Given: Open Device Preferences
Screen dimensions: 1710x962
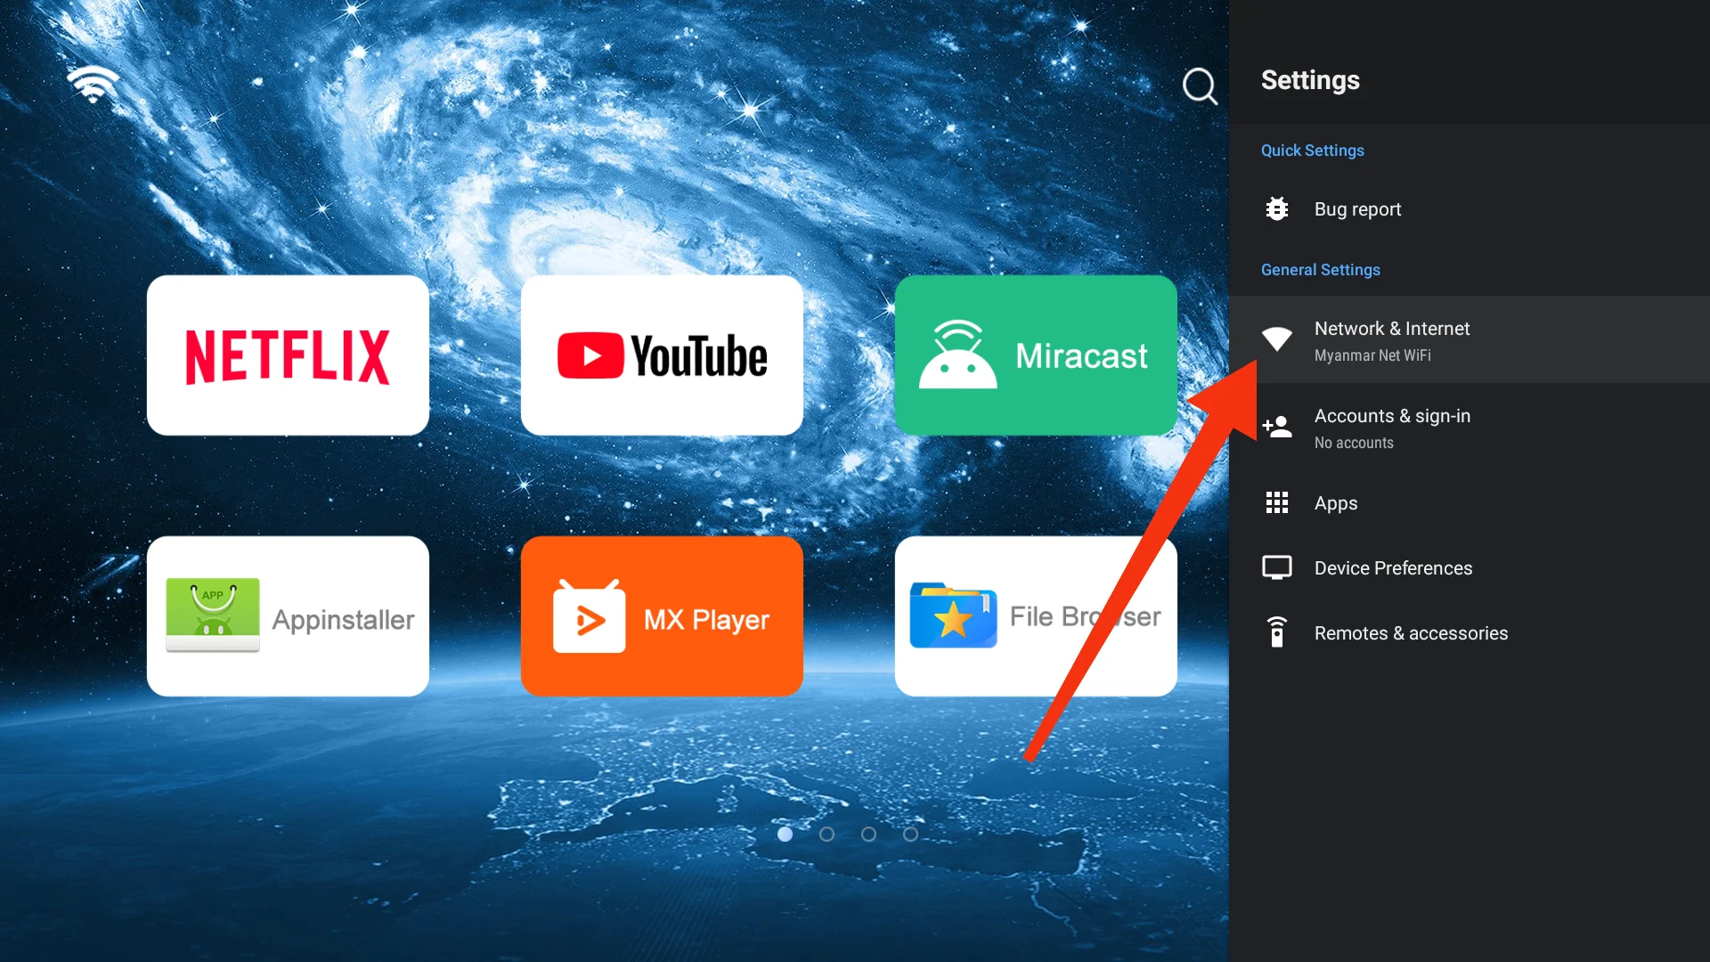Looking at the screenshot, I should (x=1393, y=567).
